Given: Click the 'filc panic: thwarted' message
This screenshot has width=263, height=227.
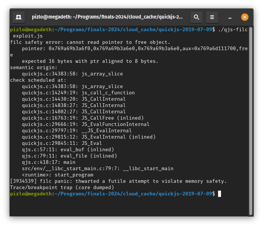Looking at the screenshot, I should (x=118, y=181).
